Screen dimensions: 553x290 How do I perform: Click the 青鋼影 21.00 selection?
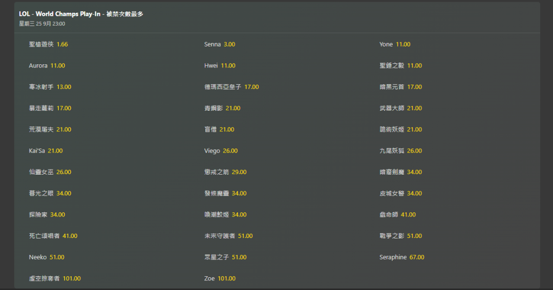point(222,108)
